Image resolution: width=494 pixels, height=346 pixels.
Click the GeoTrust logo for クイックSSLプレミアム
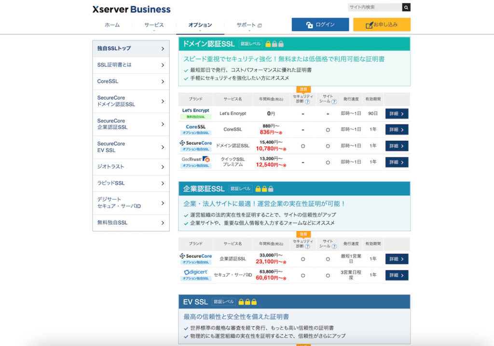[x=195, y=160]
